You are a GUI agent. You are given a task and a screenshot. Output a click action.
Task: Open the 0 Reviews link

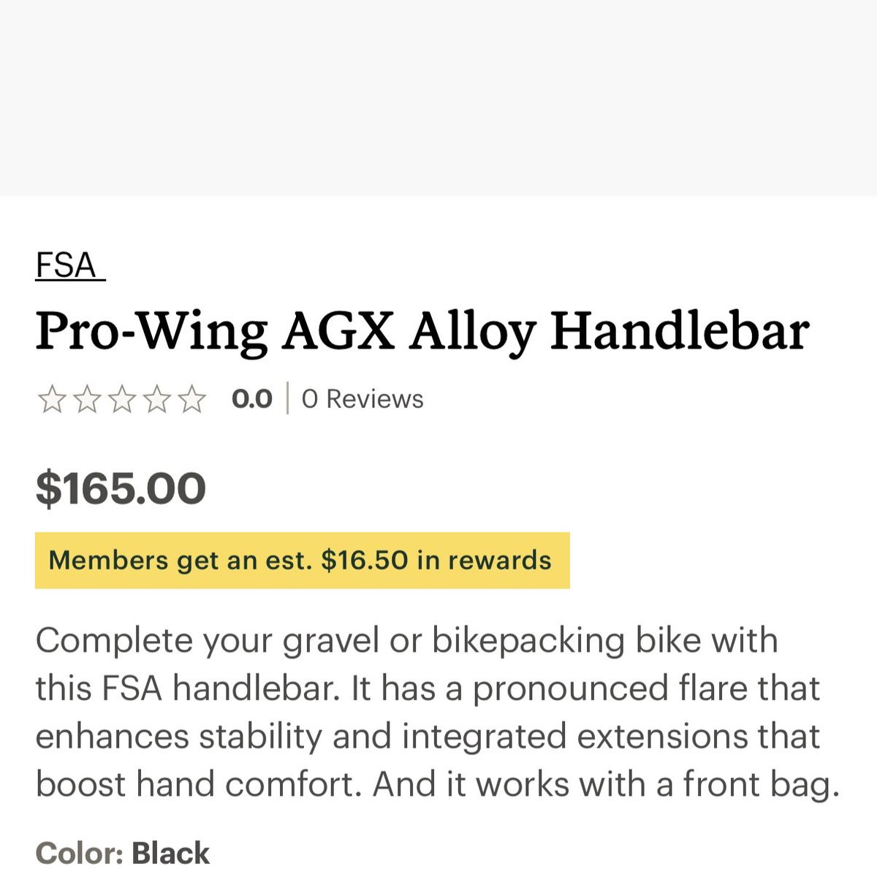(x=362, y=399)
